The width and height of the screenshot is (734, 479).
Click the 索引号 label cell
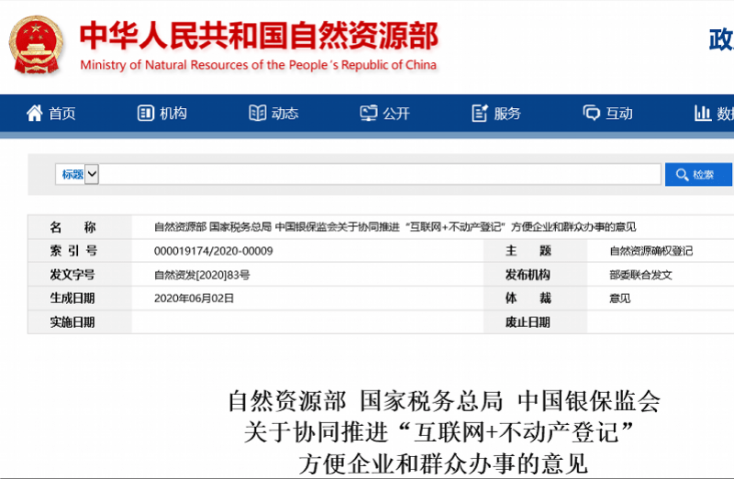80,251
